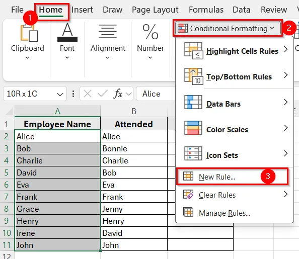Click the Alignment lines icon
This screenshot has height=259, width=299.
tap(108, 32)
